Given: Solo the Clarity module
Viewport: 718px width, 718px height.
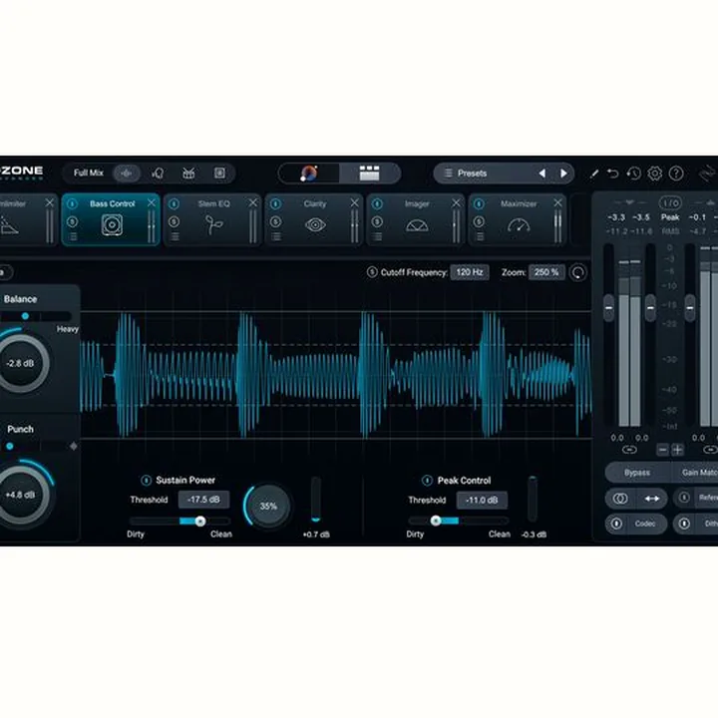Looking at the screenshot, I should click(275, 222).
